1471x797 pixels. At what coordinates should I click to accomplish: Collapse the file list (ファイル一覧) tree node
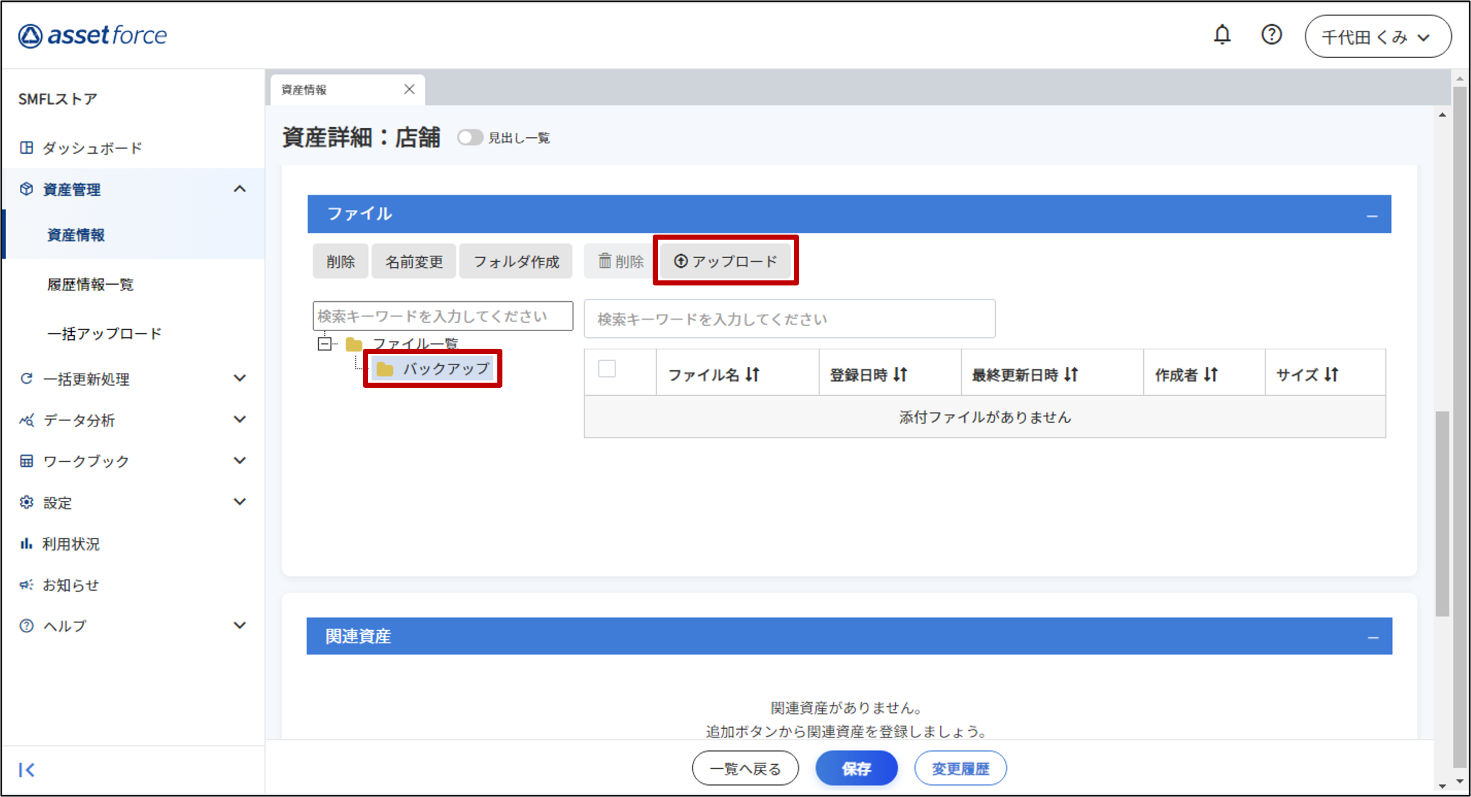point(324,343)
